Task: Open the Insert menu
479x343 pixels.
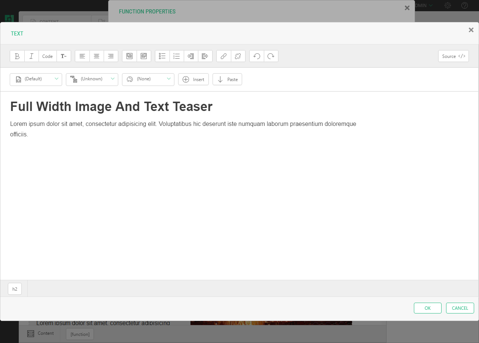Action: pyautogui.click(x=193, y=79)
